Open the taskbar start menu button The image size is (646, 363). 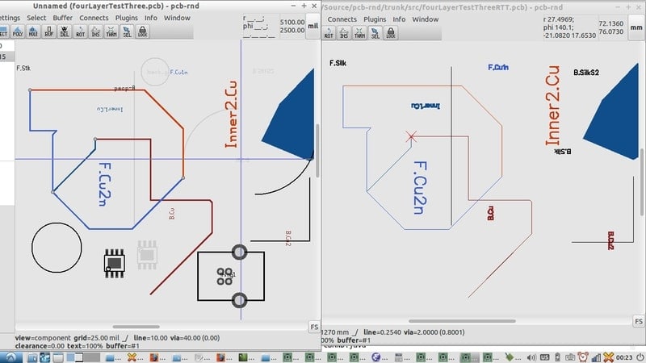point(11,357)
